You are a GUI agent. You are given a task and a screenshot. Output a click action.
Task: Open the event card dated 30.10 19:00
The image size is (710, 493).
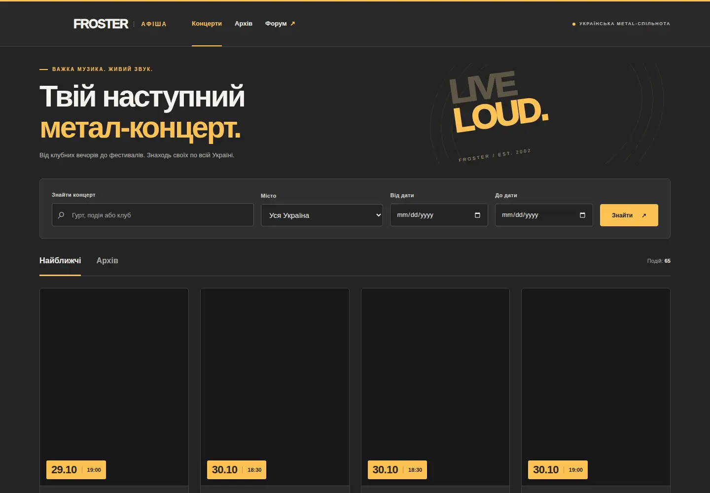[x=596, y=390]
